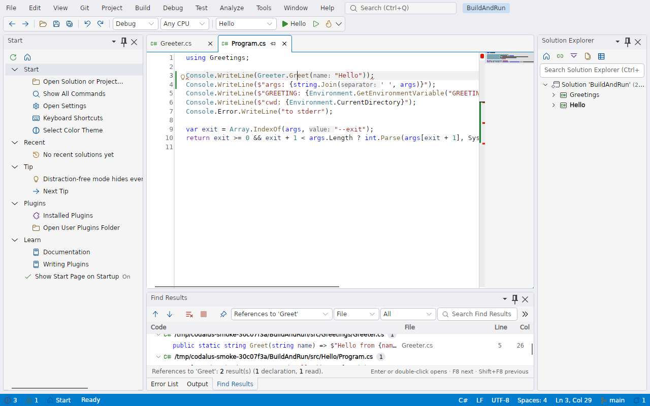Click the open folder toolbar icon
The width and height of the screenshot is (650, 406).
43,24
